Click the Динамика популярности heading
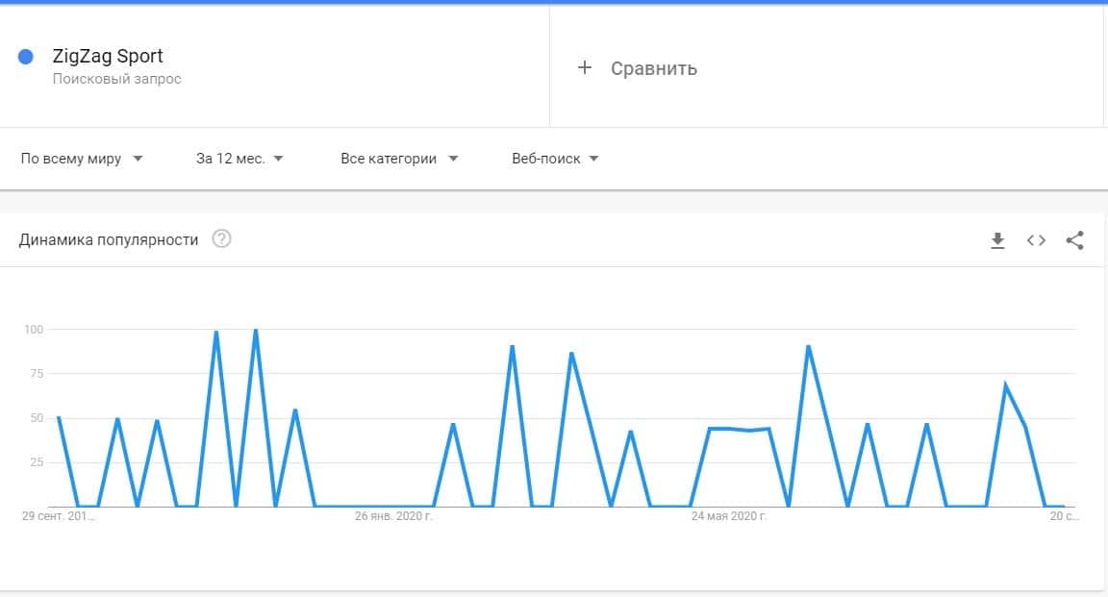Viewport: 1108px width, 597px height. click(109, 239)
